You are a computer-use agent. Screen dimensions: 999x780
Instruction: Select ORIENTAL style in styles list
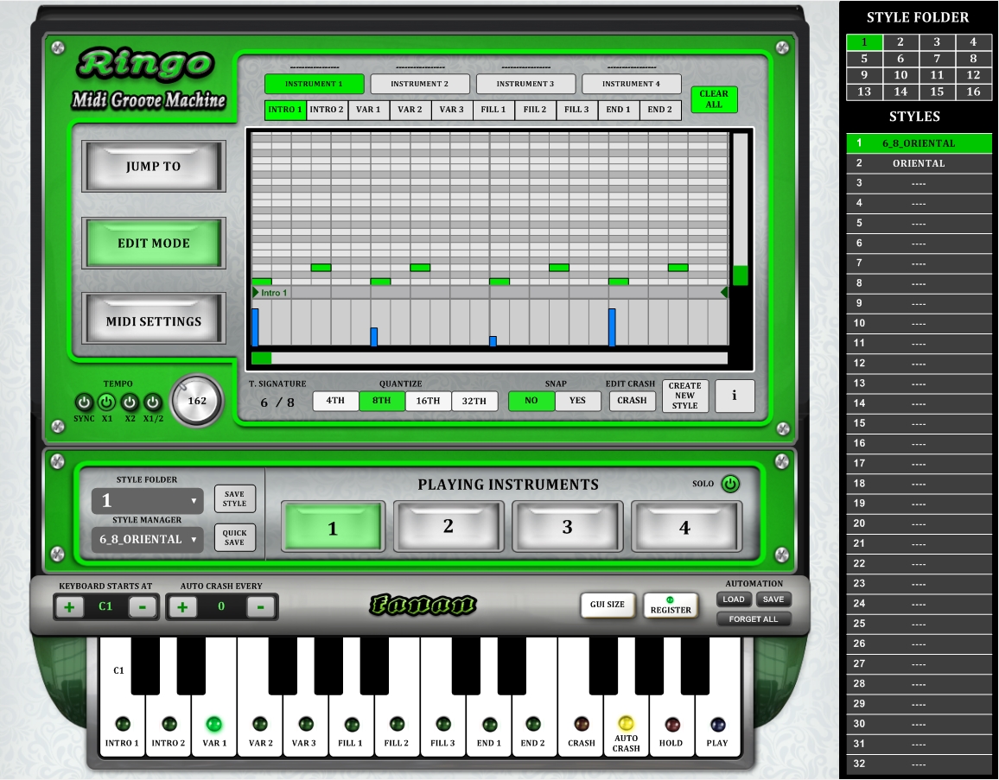pyautogui.click(x=919, y=163)
